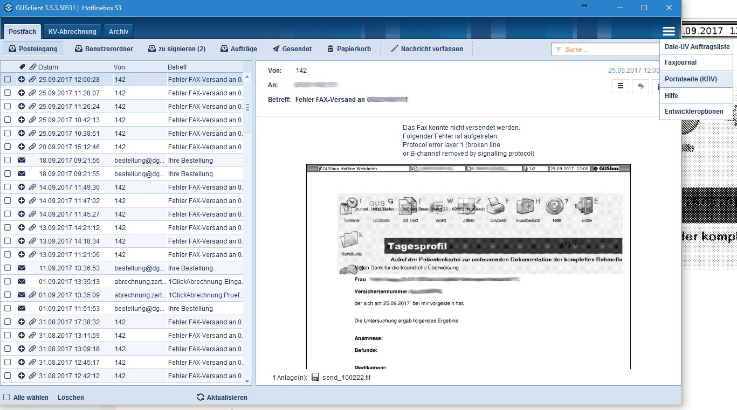Sort messages by Von column
This screenshot has width=737, height=410.
[119, 67]
